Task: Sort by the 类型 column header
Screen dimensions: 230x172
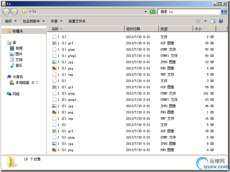Action: coord(176,29)
